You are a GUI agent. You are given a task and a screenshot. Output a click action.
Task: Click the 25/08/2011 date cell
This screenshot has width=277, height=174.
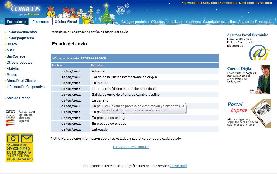click(x=71, y=71)
